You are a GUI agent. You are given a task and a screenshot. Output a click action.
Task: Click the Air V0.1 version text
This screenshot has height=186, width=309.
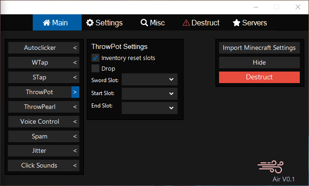(x=284, y=179)
